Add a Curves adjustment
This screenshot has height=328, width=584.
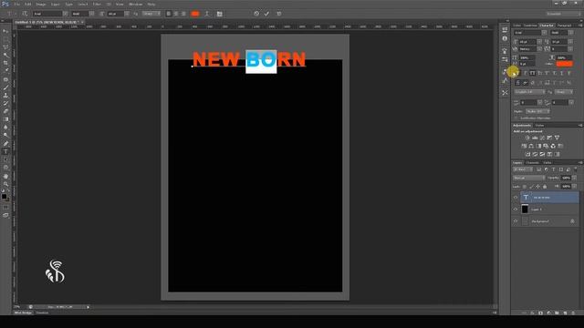[x=542, y=138]
